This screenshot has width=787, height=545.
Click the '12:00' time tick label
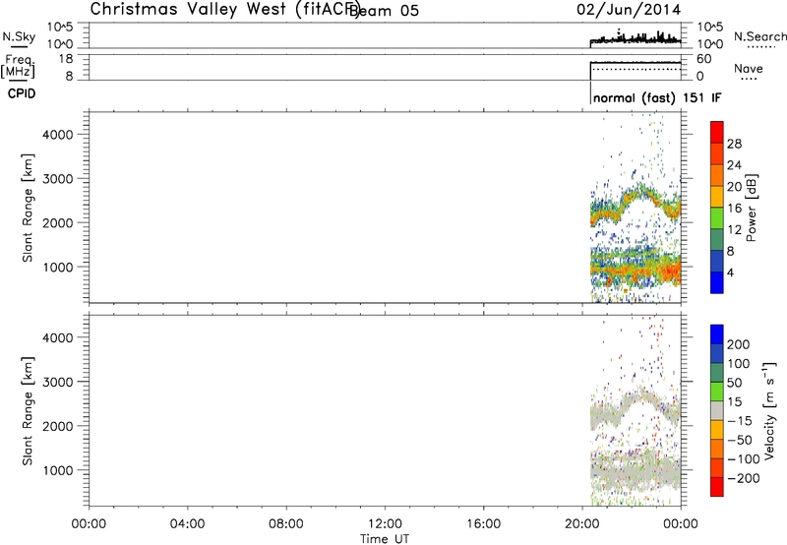pos(385,524)
